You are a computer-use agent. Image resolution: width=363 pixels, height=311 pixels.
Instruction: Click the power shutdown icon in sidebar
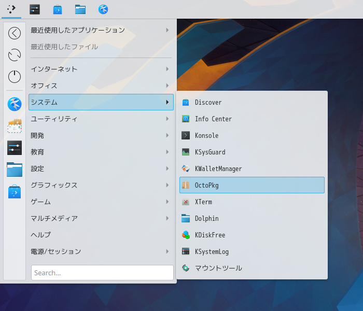click(15, 77)
